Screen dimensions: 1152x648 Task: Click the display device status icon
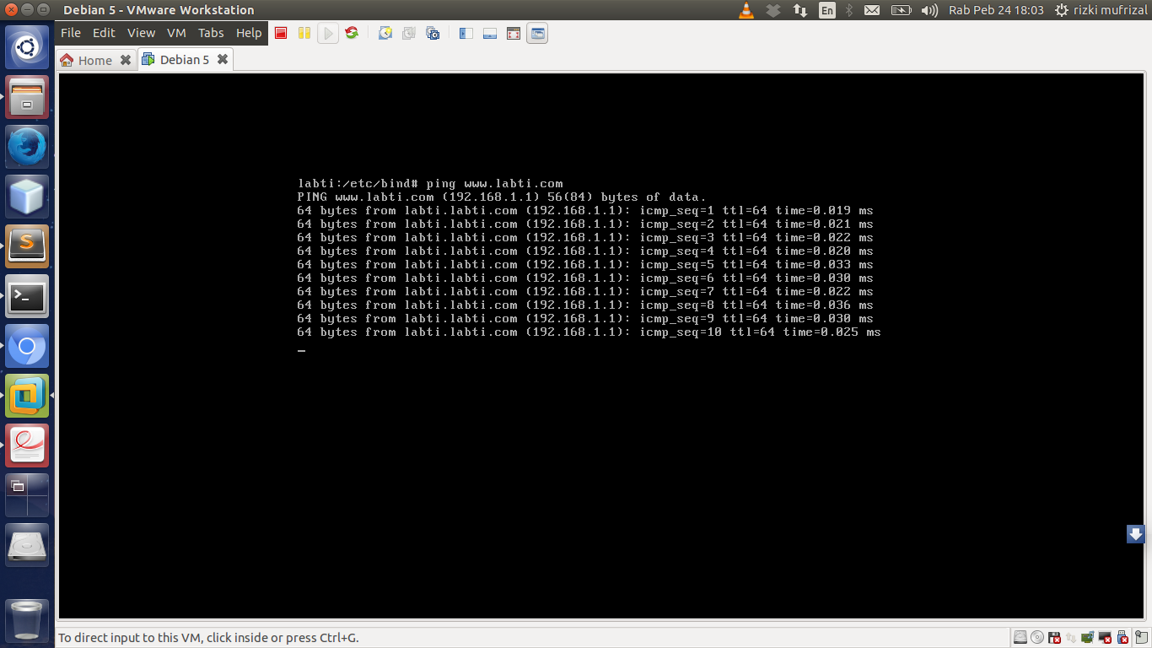click(x=1105, y=637)
